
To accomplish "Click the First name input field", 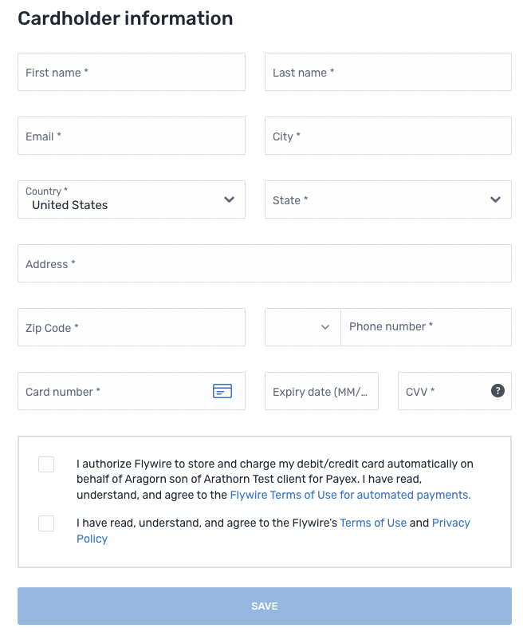I will (132, 72).
